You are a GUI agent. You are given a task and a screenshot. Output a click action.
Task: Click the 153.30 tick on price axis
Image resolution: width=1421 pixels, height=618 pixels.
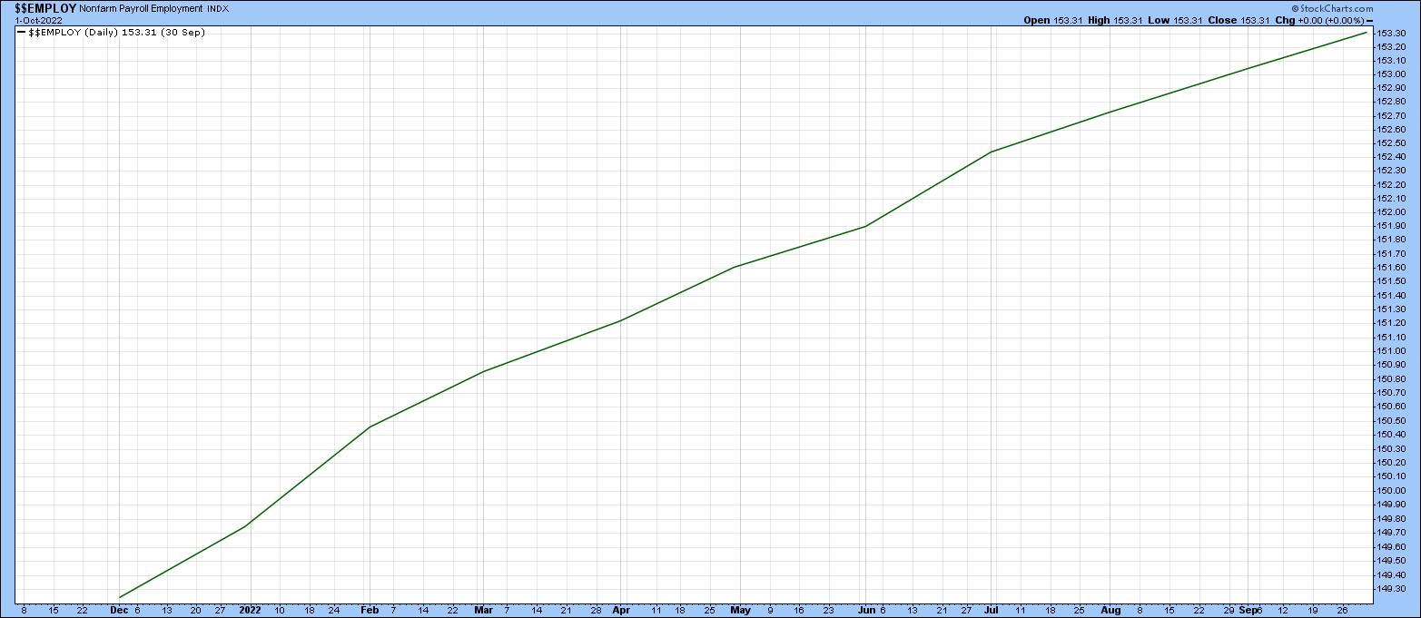point(1394,33)
